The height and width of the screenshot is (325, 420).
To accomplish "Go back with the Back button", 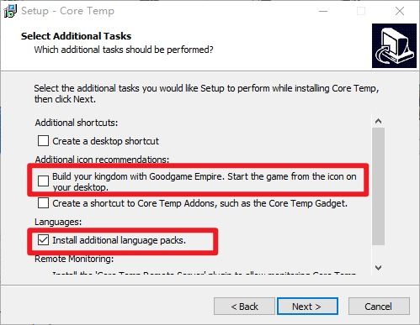I will point(244,307).
